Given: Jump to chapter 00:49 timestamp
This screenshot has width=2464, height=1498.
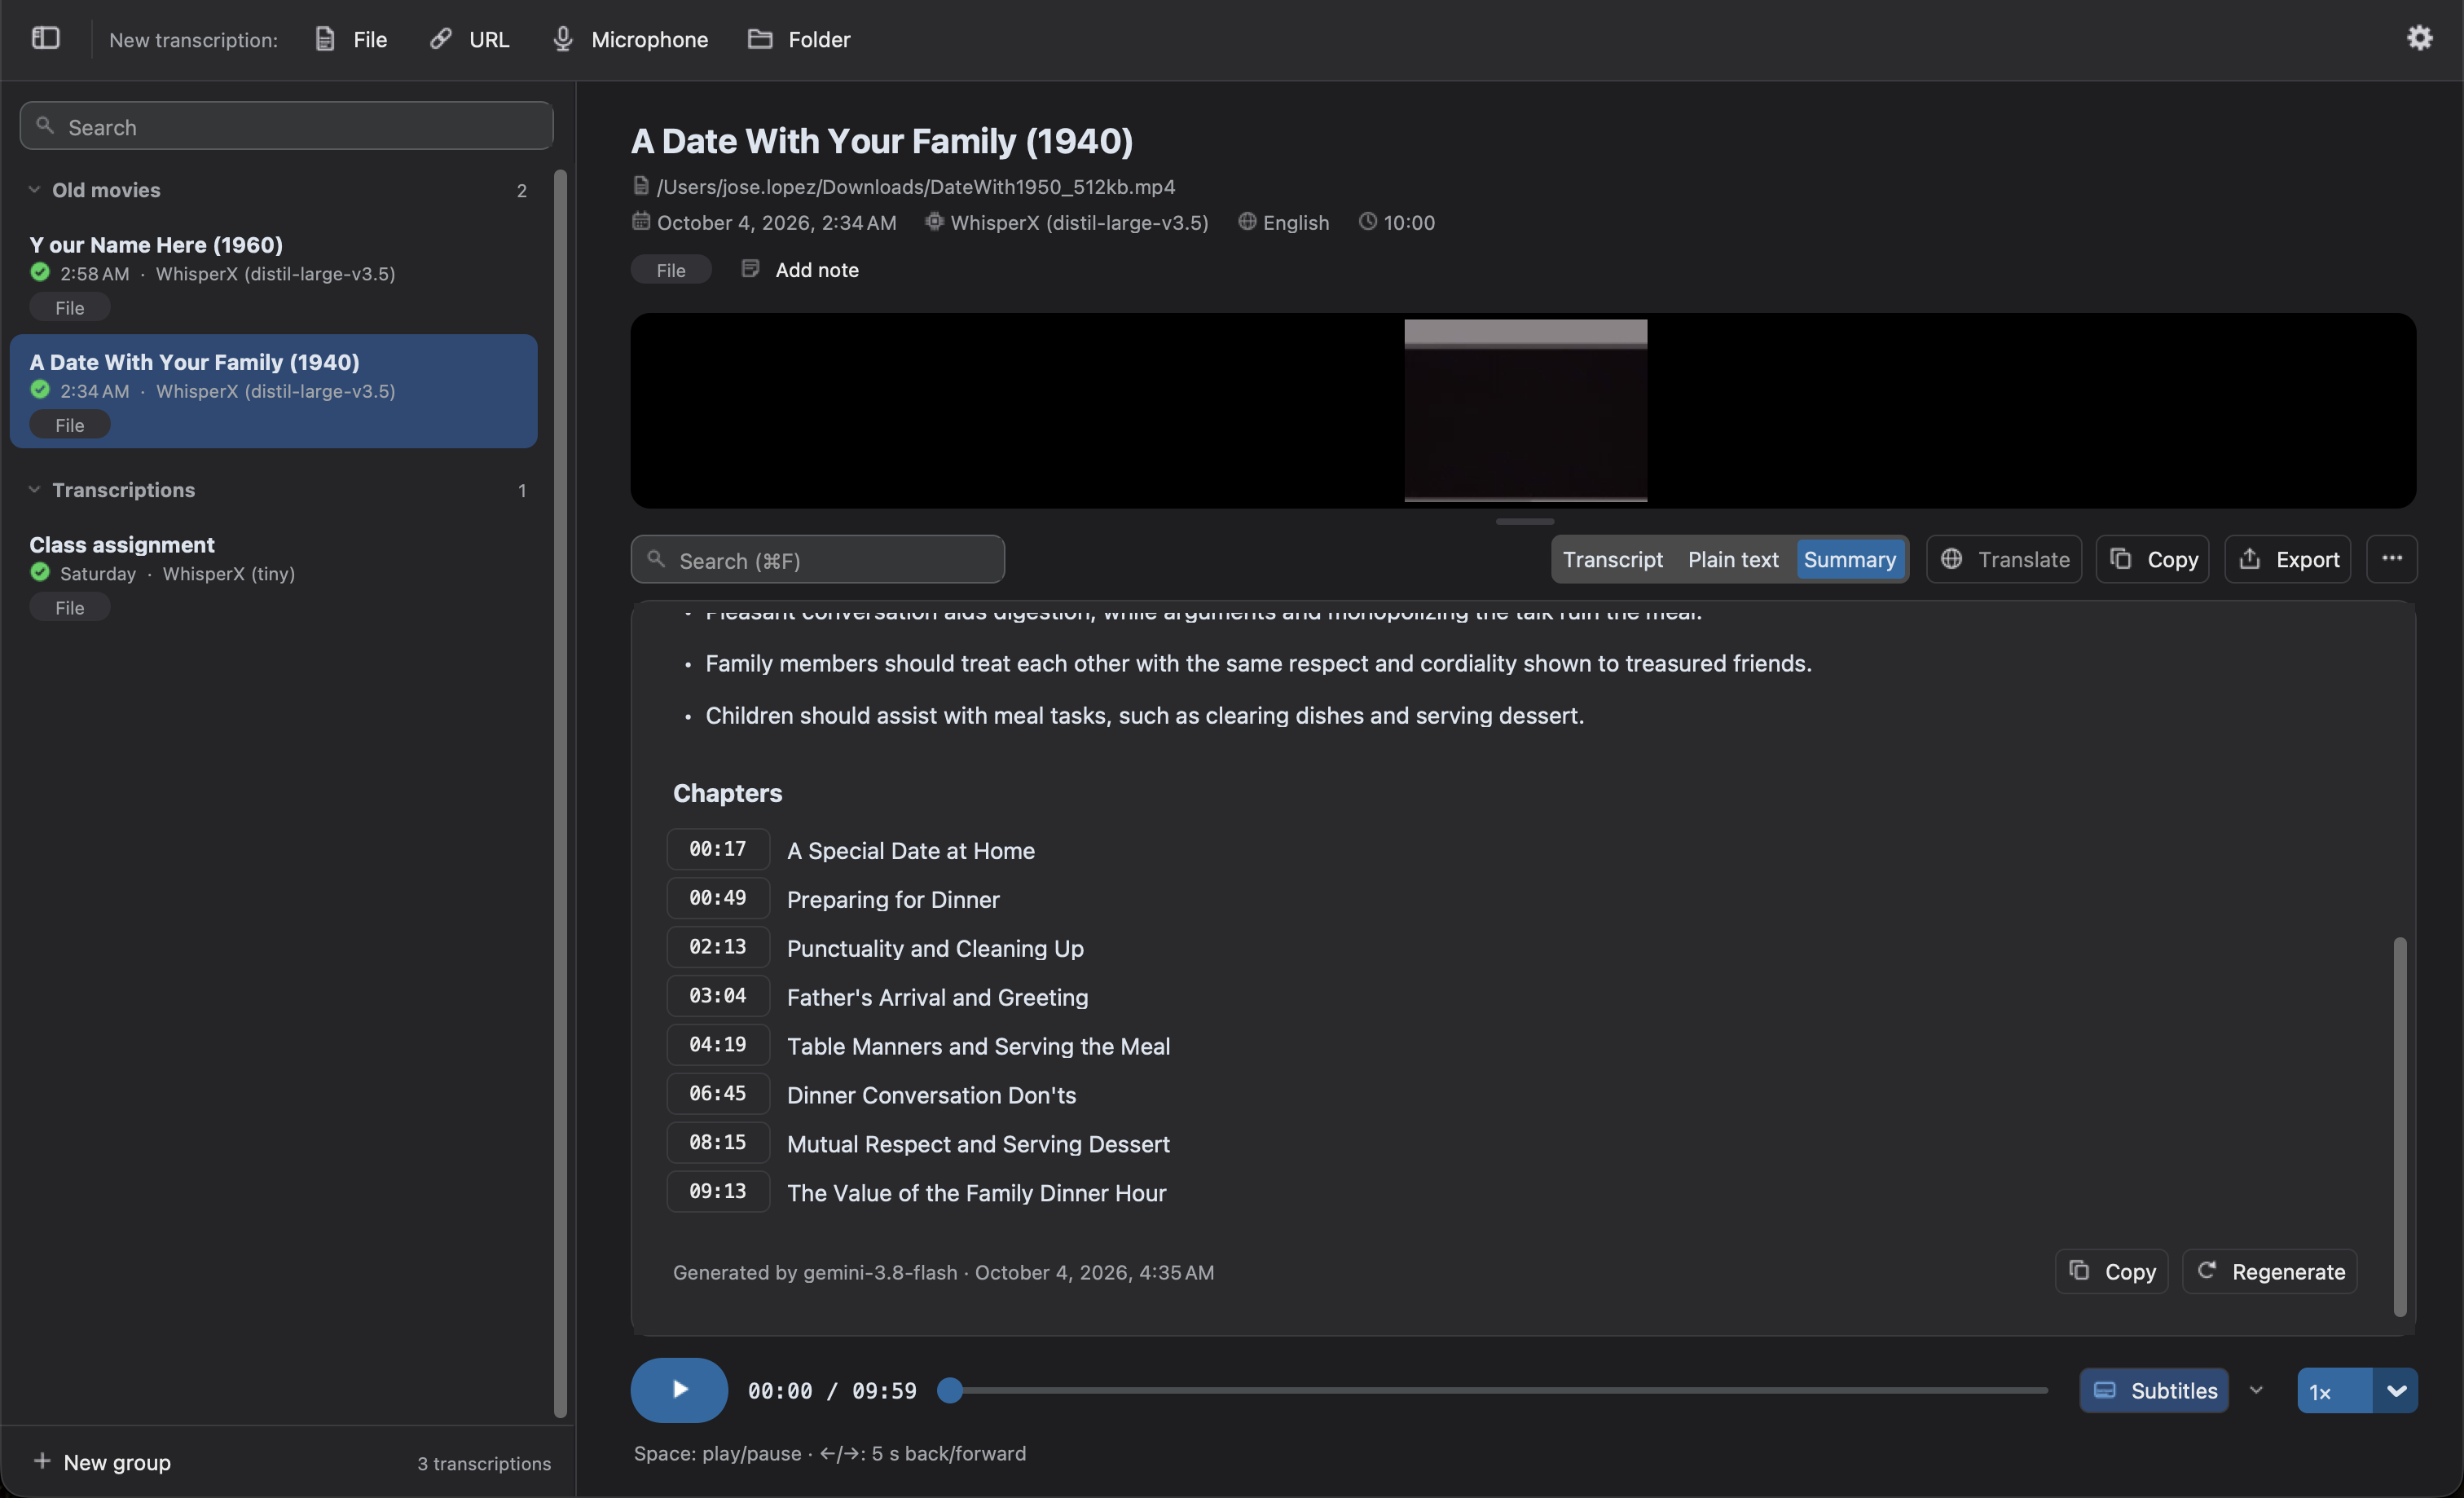Looking at the screenshot, I should coord(718,898).
